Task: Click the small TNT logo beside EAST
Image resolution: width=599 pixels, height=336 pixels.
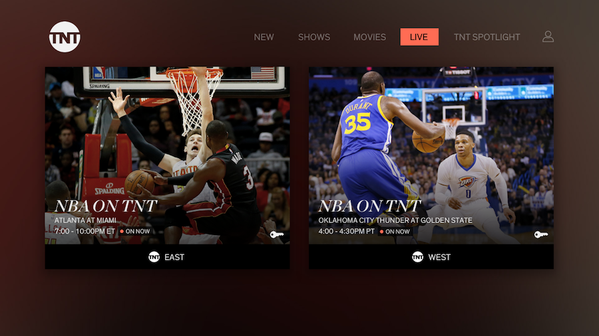Action: 154,257
